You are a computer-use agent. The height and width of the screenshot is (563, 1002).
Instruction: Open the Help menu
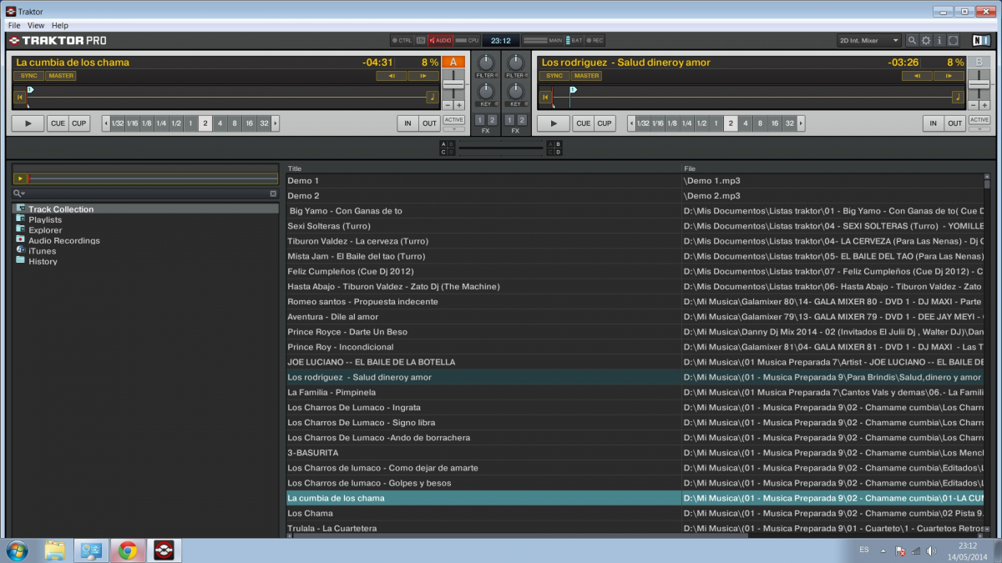click(x=60, y=26)
